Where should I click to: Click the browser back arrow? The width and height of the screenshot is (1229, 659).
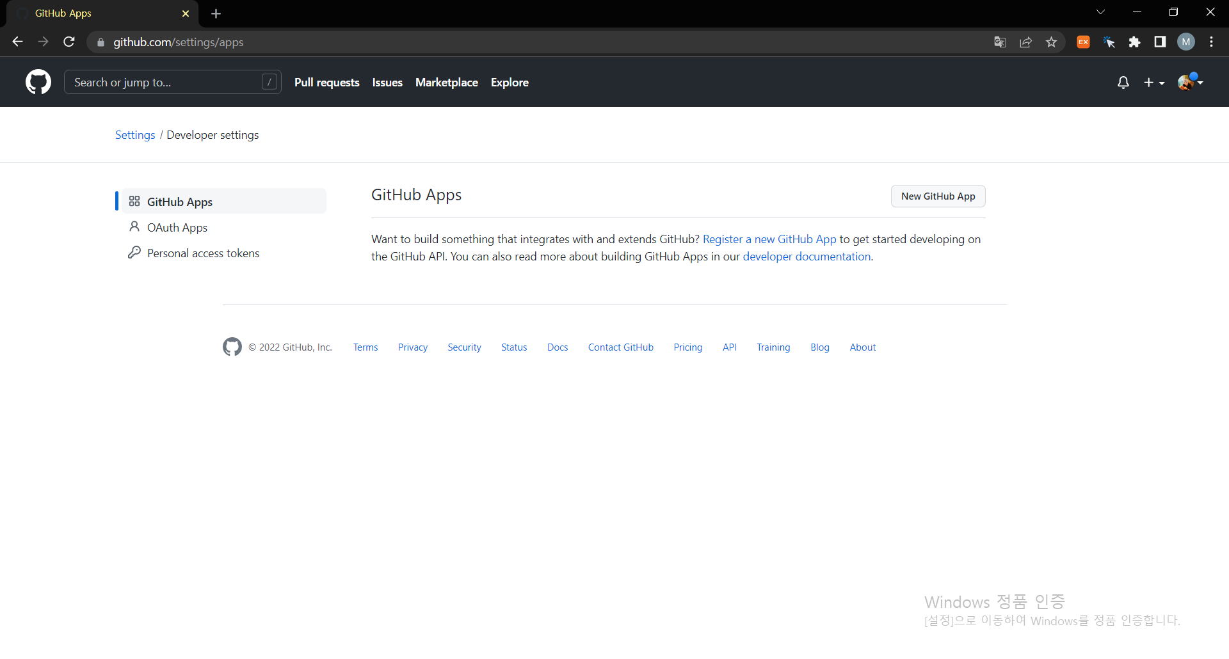(18, 42)
